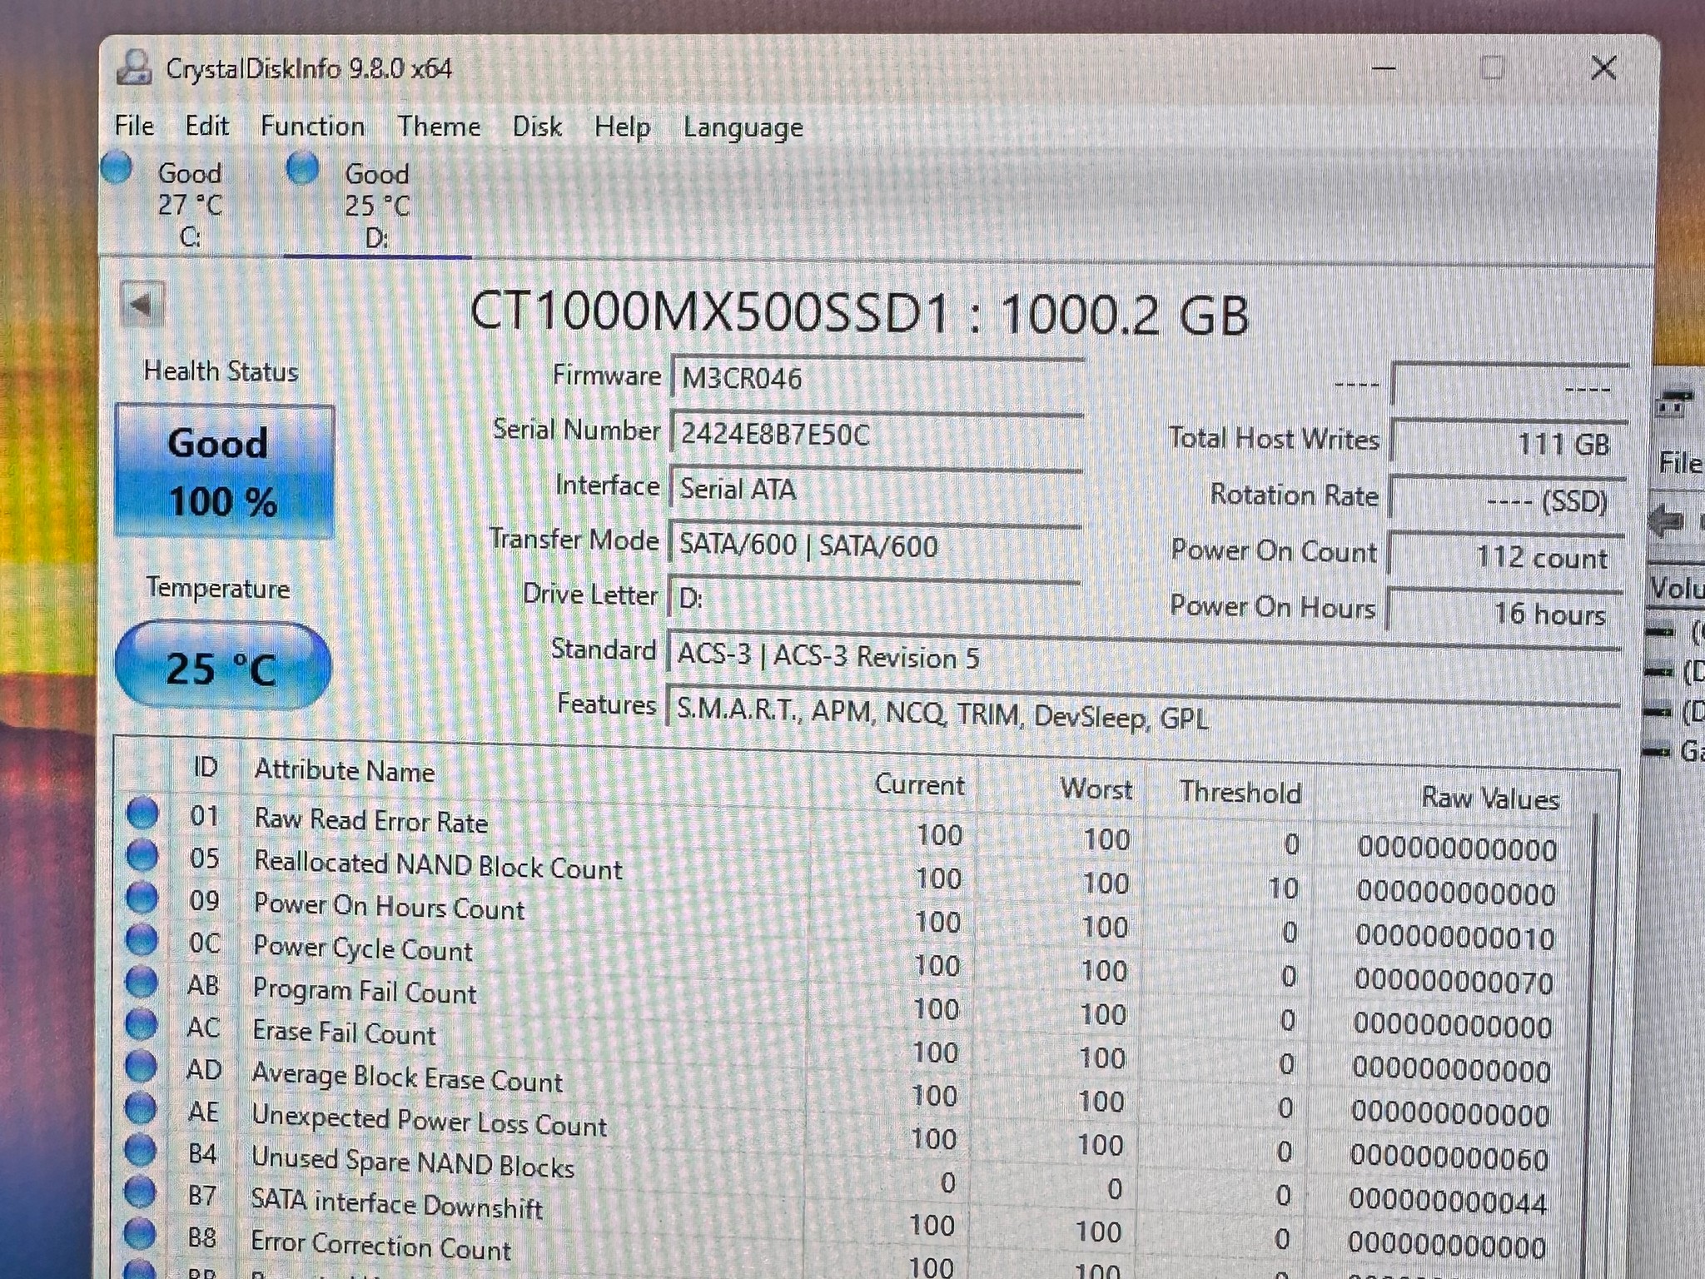Screen dimensions: 1705x1279
Task: Select the SATA interface Downshift row text
Action: [x=396, y=1204]
